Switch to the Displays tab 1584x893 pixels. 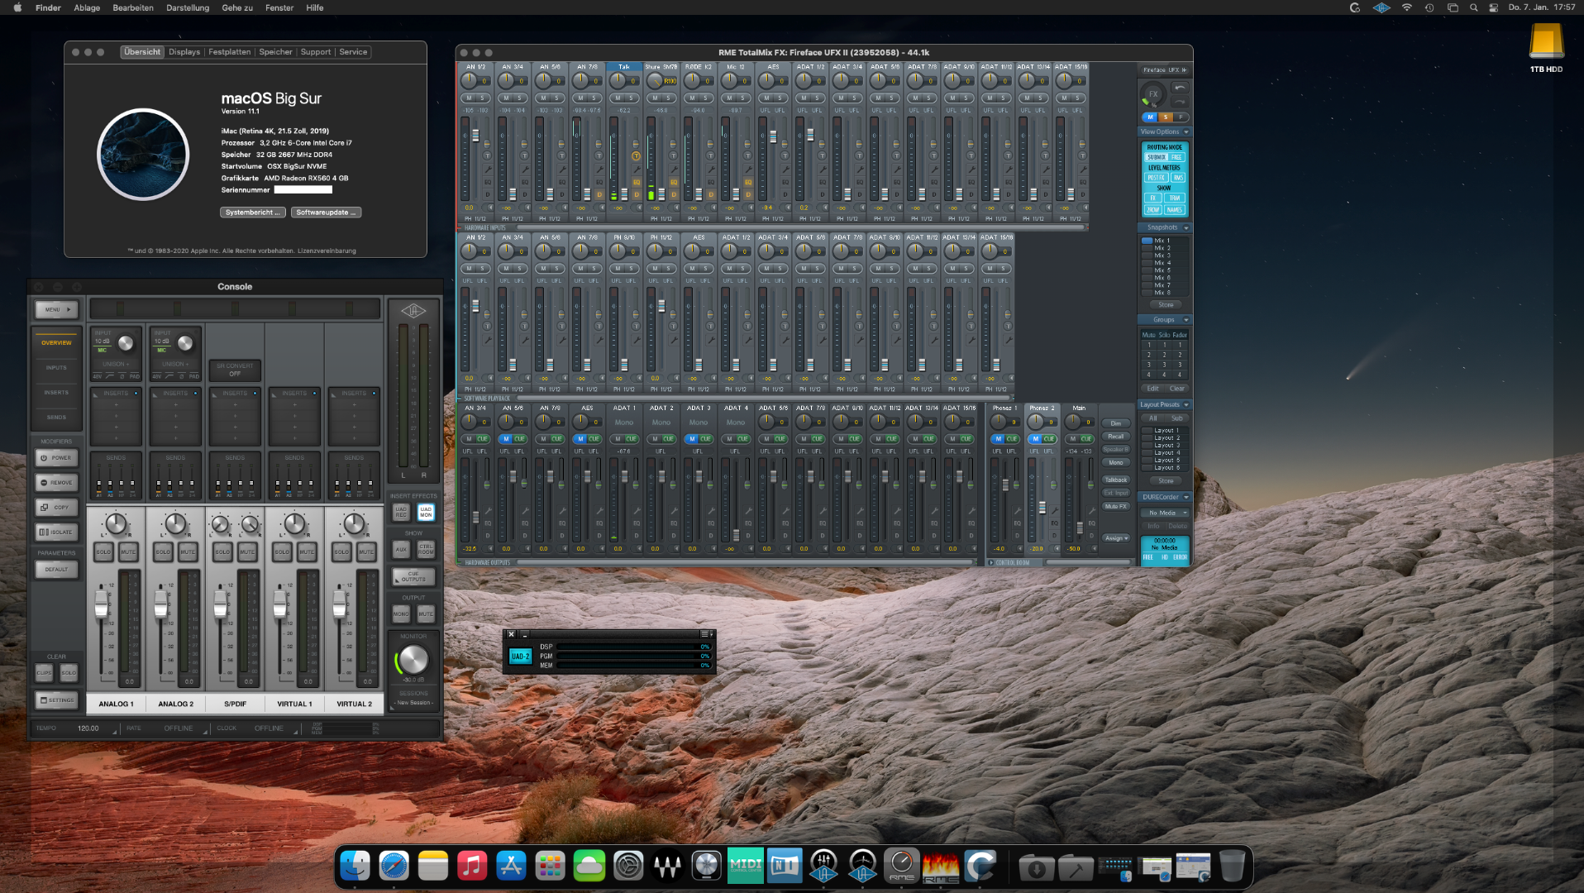[184, 52]
